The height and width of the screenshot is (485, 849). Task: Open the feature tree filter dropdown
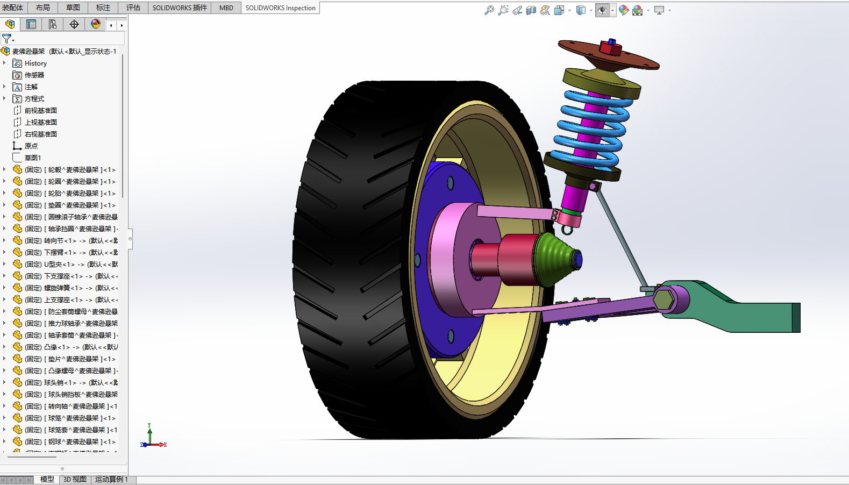coord(8,39)
